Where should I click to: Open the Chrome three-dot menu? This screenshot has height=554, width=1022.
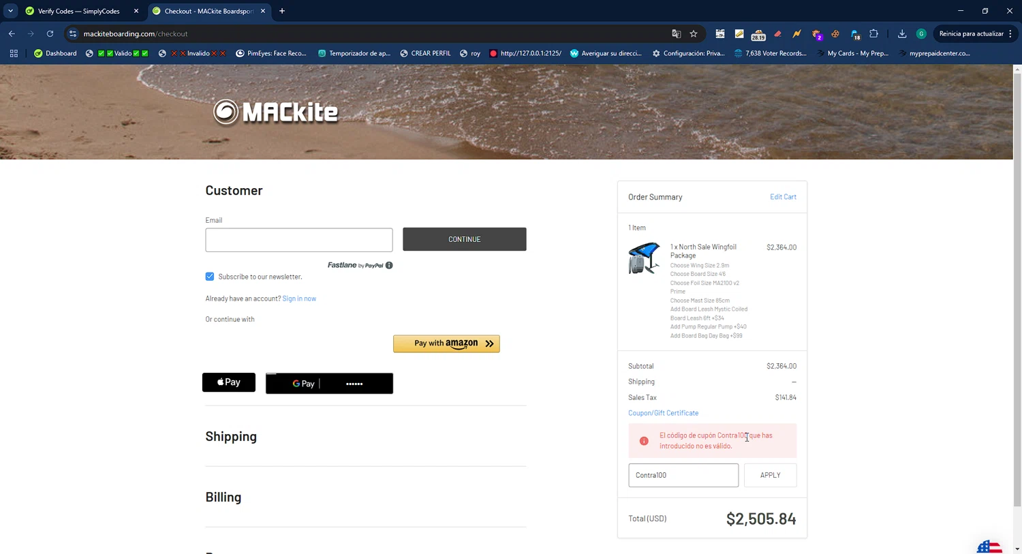(1010, 33)
